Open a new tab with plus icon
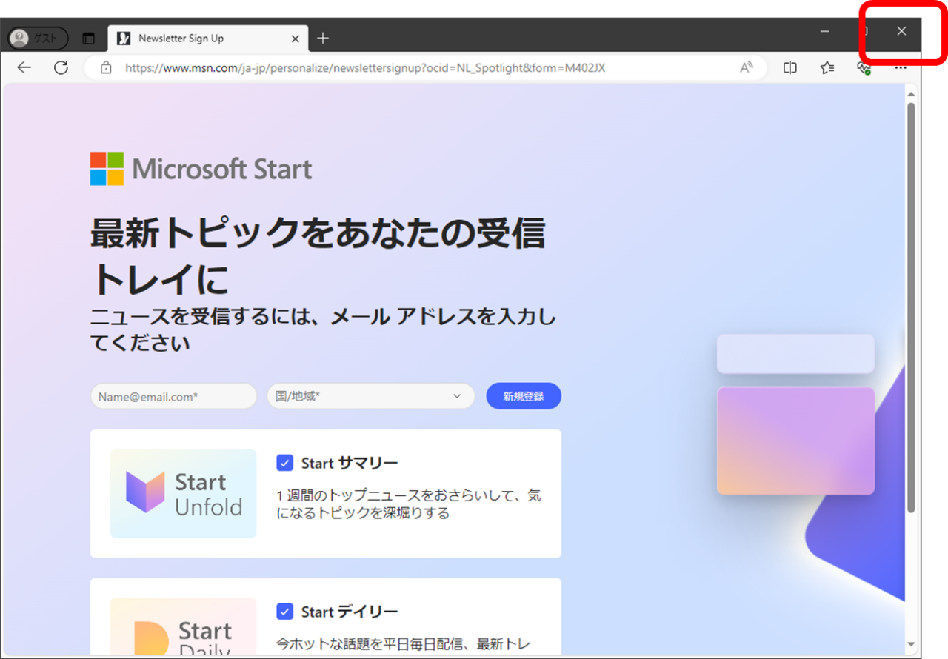This screenshot has width=948, height=659. click(322, 39)
